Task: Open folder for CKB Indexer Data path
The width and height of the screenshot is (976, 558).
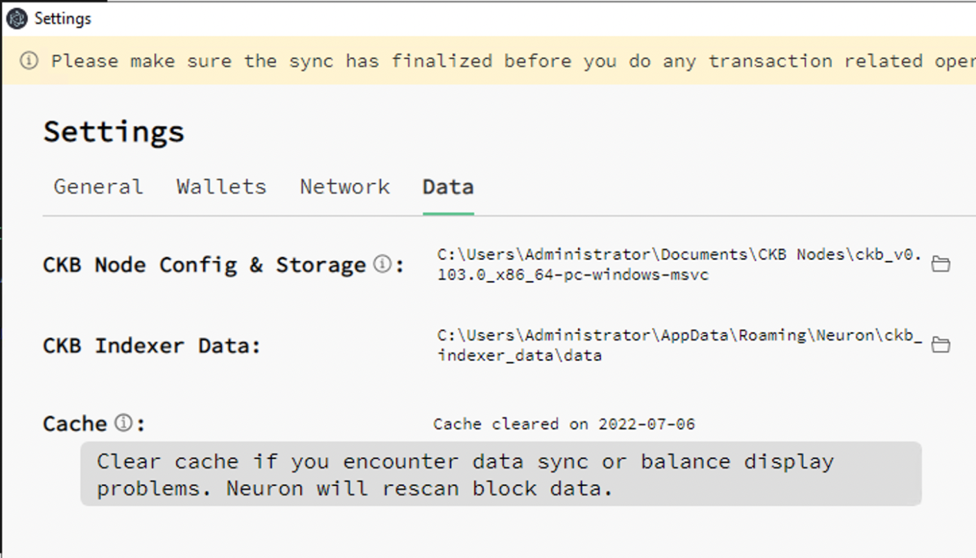Action: click(941, 344)
